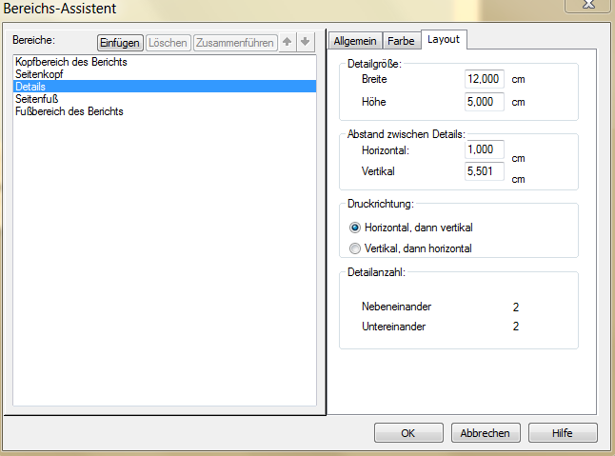Click the Breite input field
This screenshot has height=456, width=615.
point(484,80)
